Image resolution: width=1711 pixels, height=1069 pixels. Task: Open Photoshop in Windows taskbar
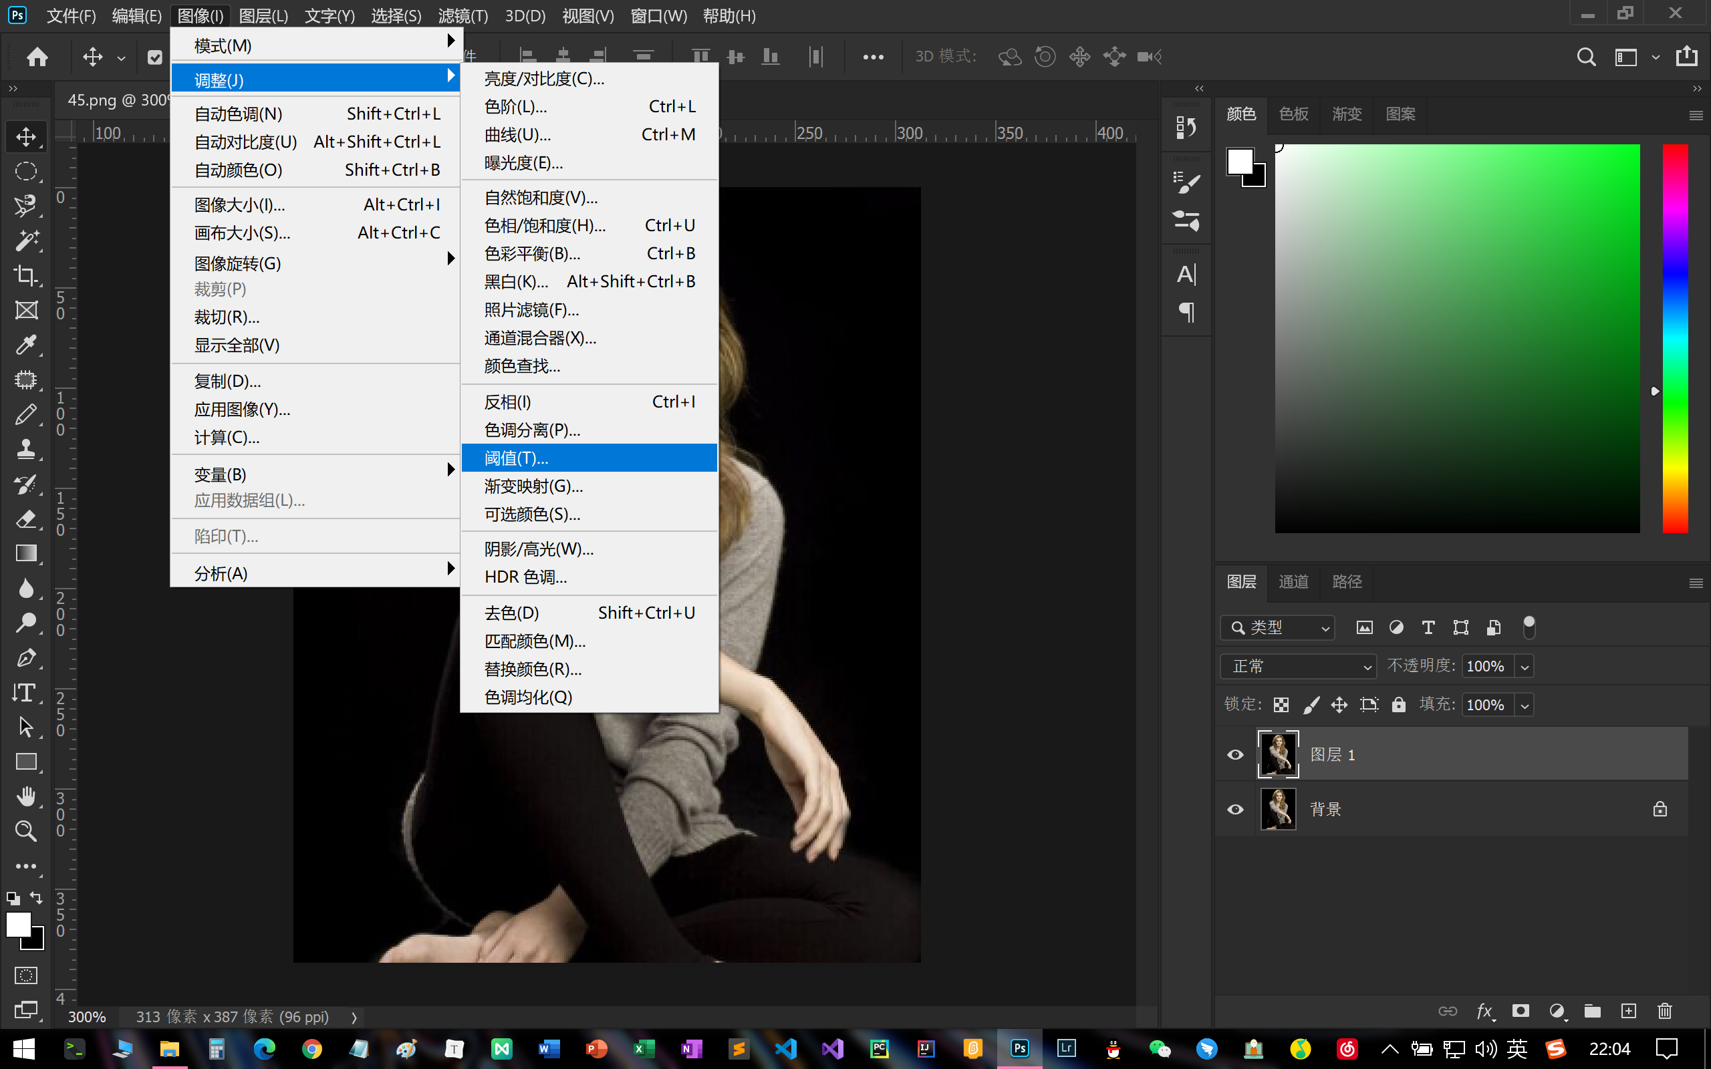pyautogui.click(x=1019, y=1048)
